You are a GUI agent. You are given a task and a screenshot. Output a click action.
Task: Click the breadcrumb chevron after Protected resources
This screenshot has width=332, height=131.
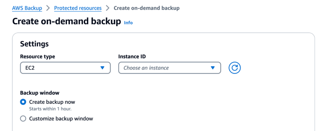pos(107,8)
